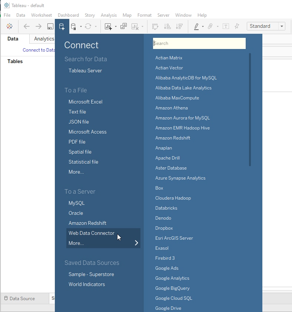Viewport: 292px width, 312px height.
Task: Open the Group members dropdown arrow
Action: (218, 26)
